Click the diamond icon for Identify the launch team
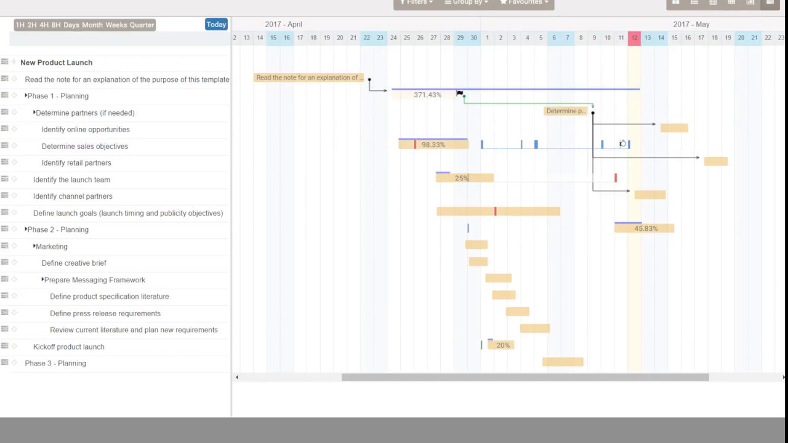The width and height of the screenshot is (788, 443). click(x=14, y=179)
